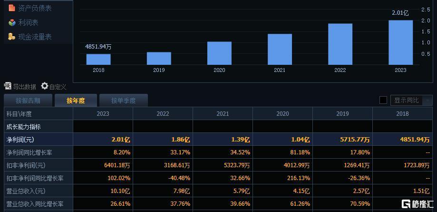The width and height of the screenshot is (437, 212).
Task: Switch to the 按单季度 tab
Action: click(x=124, y=101)
